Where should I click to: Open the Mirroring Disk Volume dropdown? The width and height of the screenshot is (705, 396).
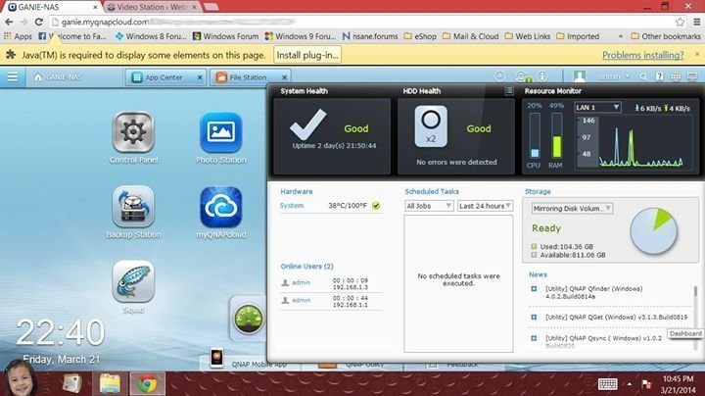572,209
